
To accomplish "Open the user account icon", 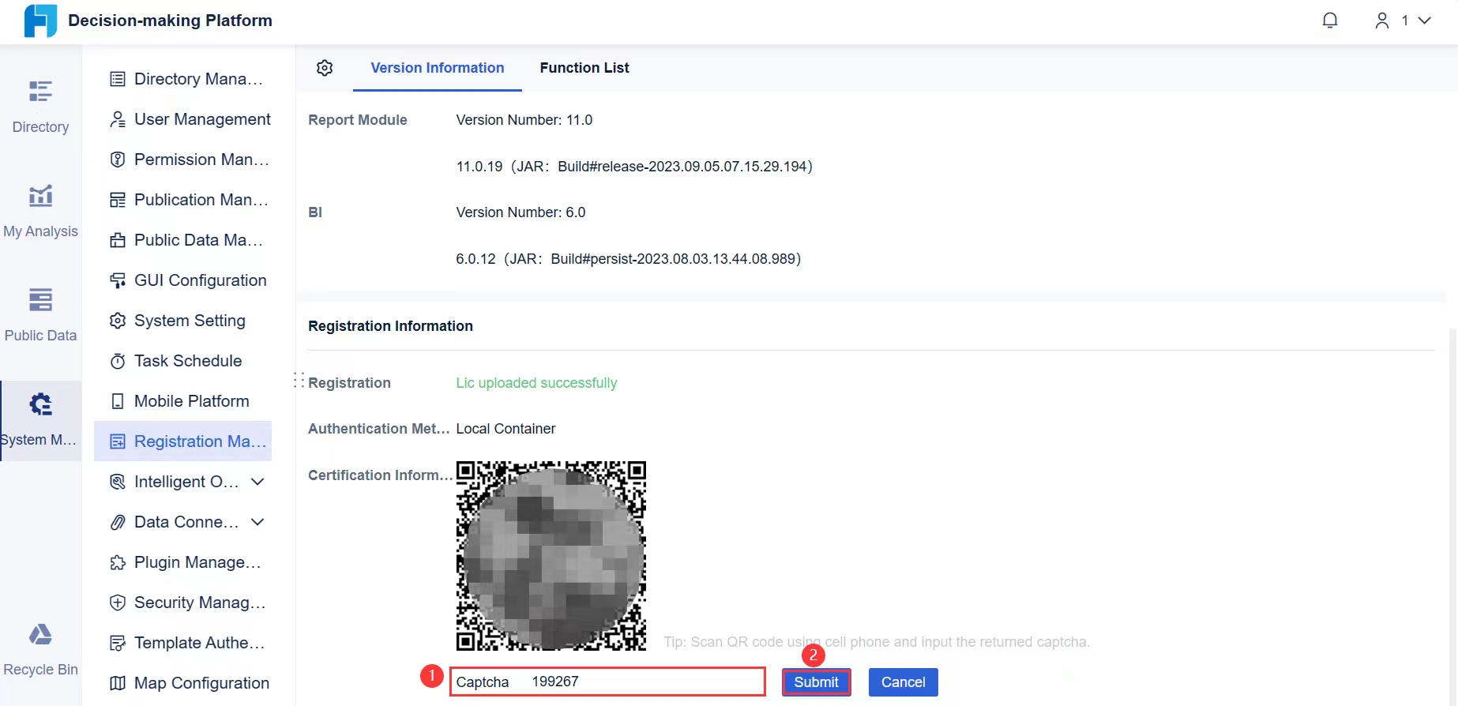I will click(1382, 21).
